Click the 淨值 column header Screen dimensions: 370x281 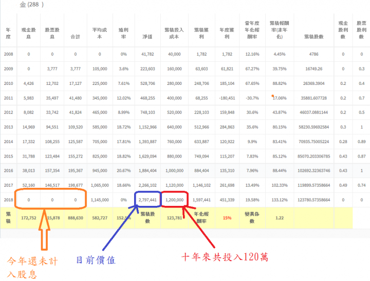point(147,37)
